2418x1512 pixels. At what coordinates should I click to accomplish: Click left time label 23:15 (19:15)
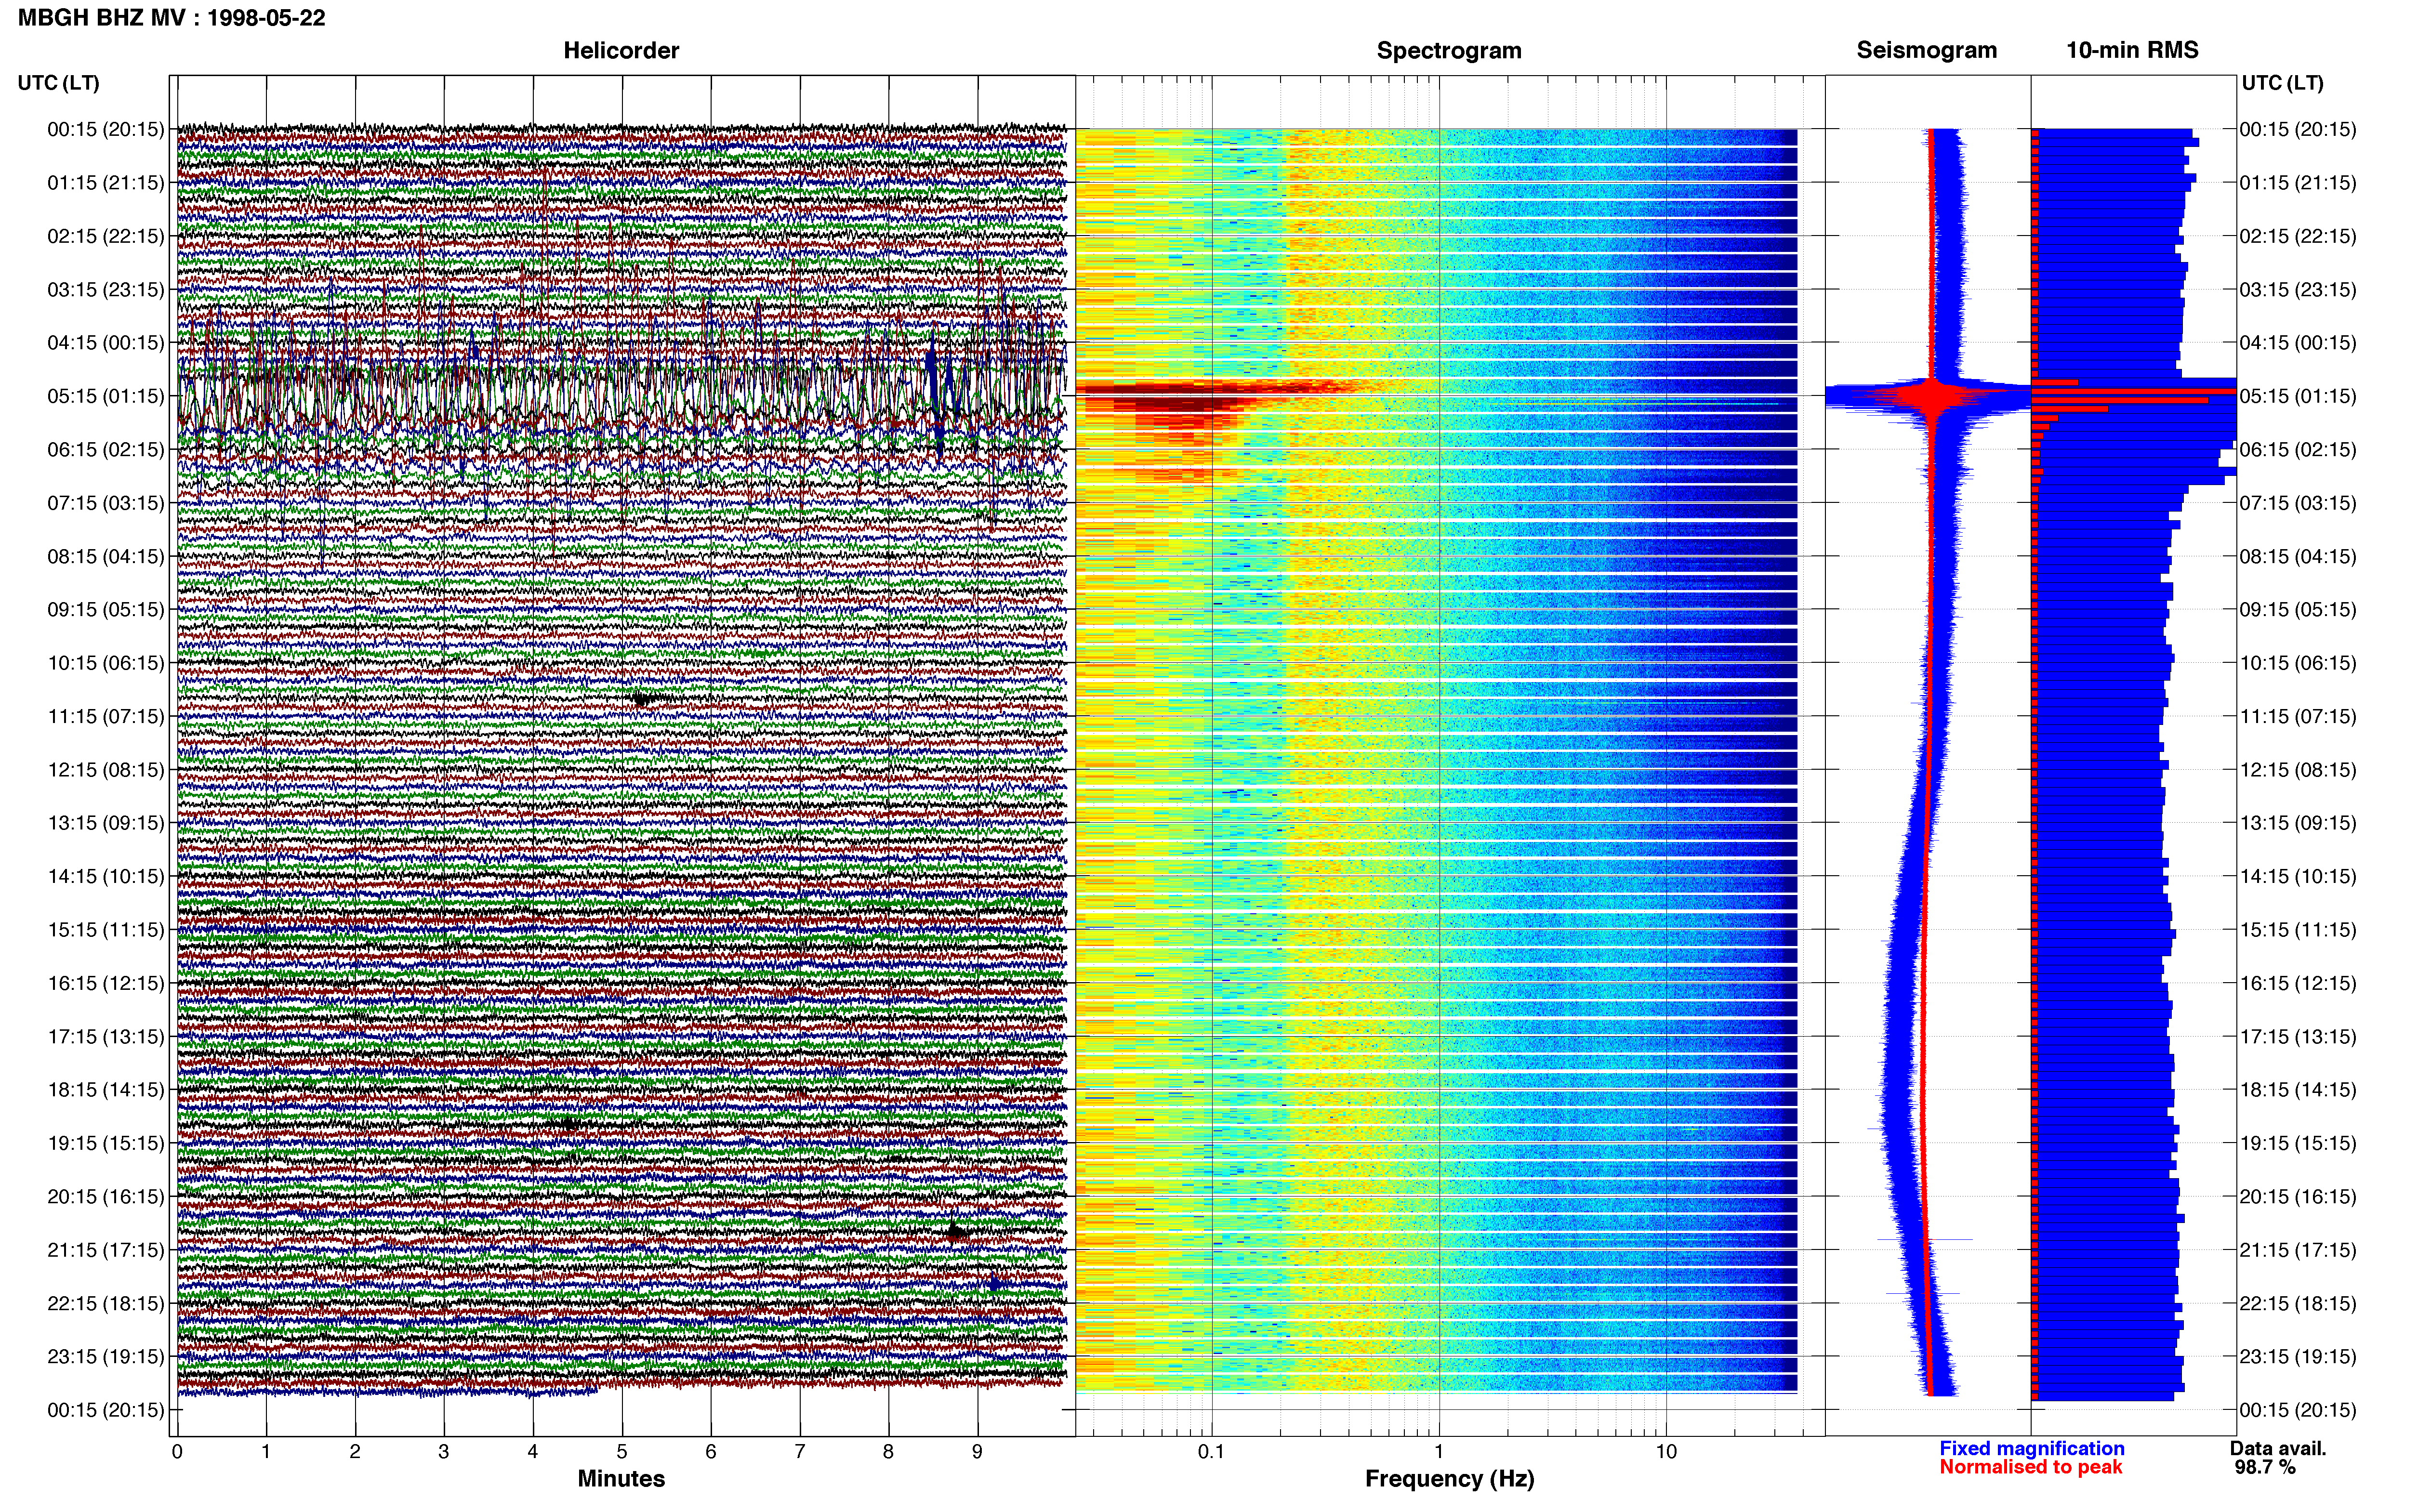pos(106,1357)
